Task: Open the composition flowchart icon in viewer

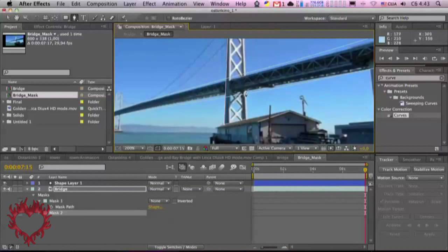Action: [x=346, y=148]
